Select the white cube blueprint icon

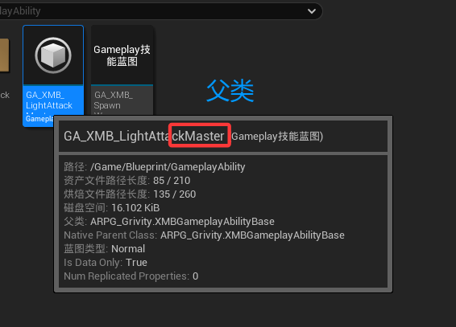click(x=53, y=55)
